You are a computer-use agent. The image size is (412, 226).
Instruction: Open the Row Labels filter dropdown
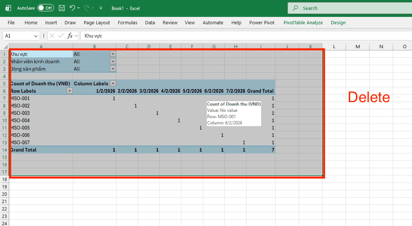69,91
